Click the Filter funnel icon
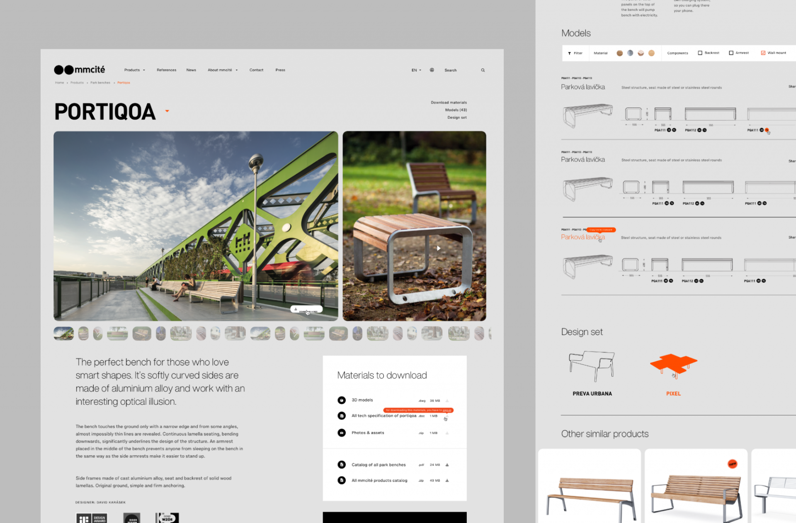The width and height of the screenshot is (796, 523). tap(570, 54)
